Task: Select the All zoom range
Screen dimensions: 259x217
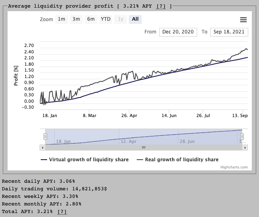Action: click(x=135, y=19)
